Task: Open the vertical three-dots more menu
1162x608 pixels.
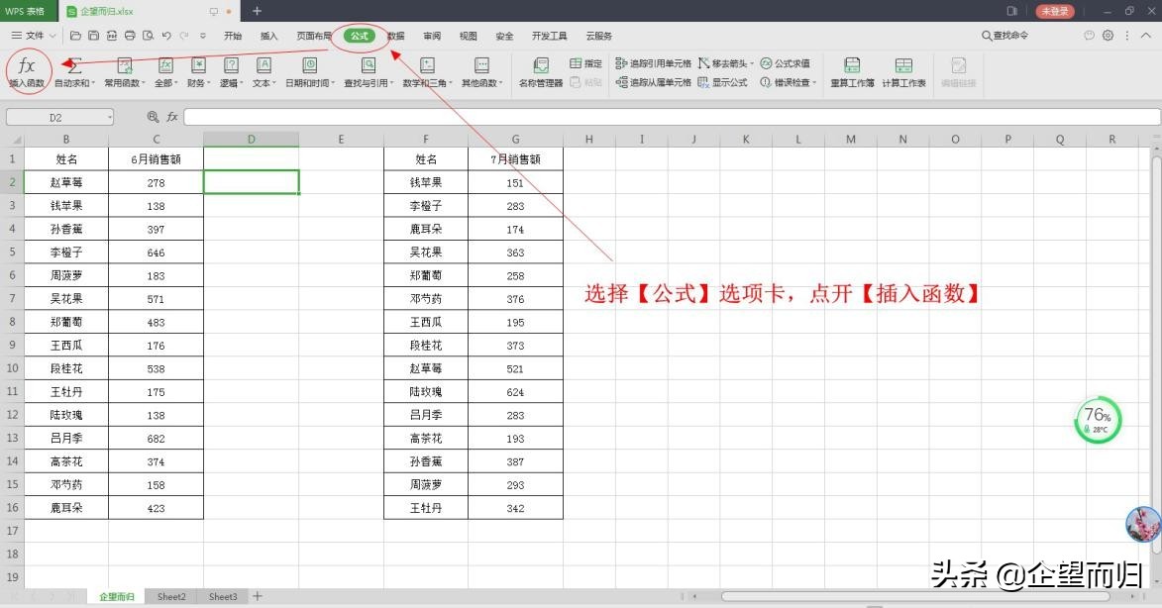Action: [1127, 35]
